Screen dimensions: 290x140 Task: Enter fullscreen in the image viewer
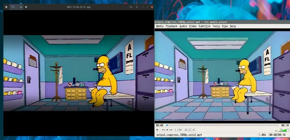(x=131, y=7)
